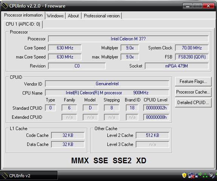Click the Standard CPUID Type field 0
Image resolution: width=217 pixels, height=181 pixels.
[x=50, y=108]
